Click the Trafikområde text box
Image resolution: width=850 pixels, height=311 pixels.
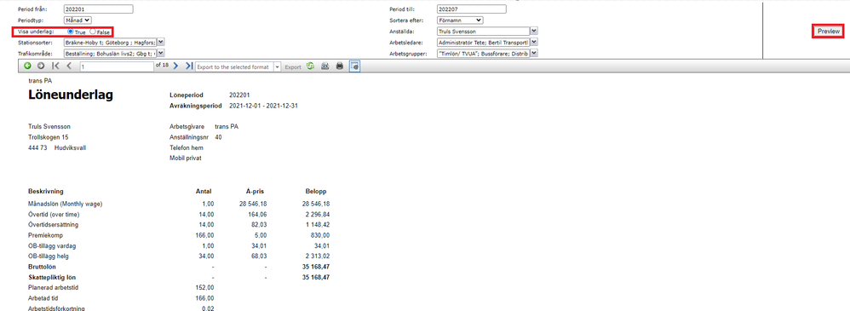click(x=110, y=53)
